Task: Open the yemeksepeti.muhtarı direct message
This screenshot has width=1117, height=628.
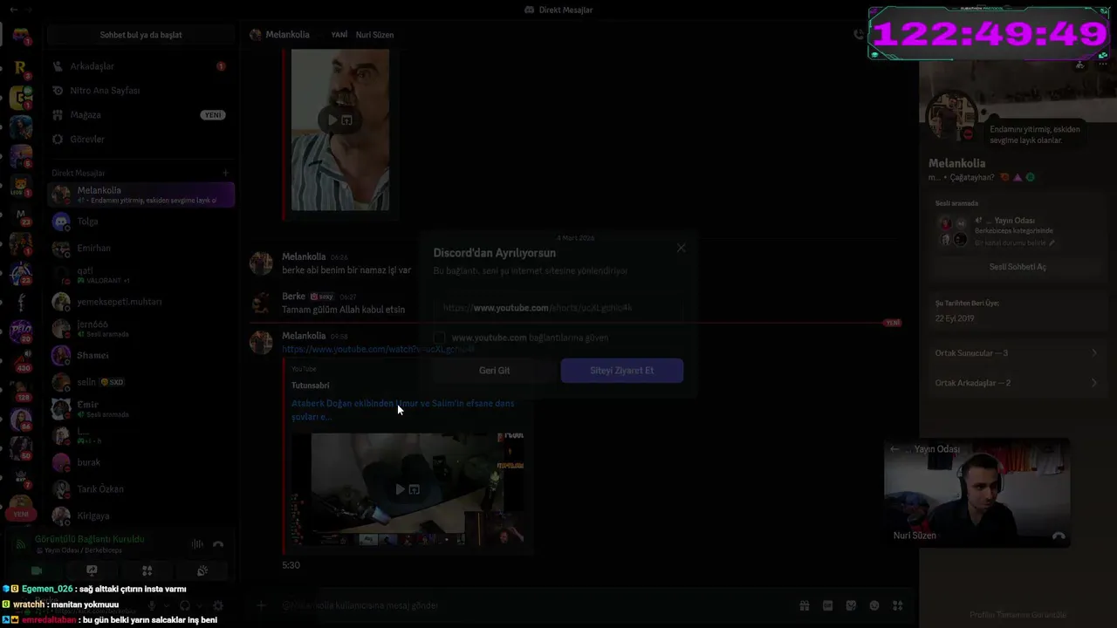Action: tap(141, 302)
